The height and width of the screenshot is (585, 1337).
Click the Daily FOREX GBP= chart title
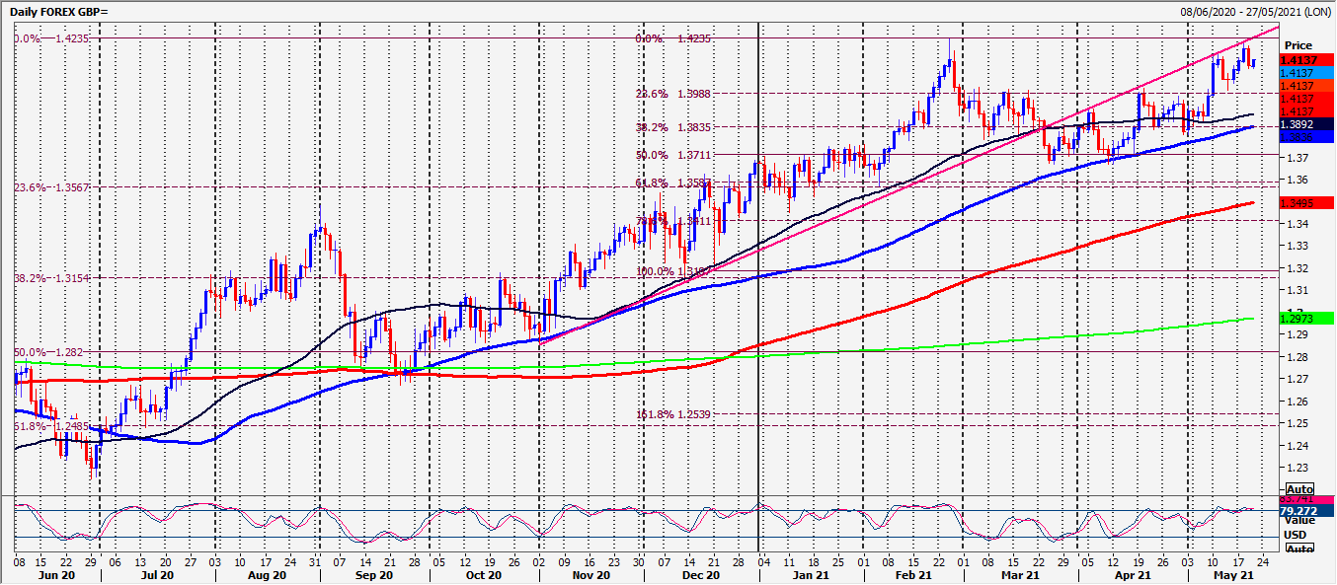tap(57, 9)
